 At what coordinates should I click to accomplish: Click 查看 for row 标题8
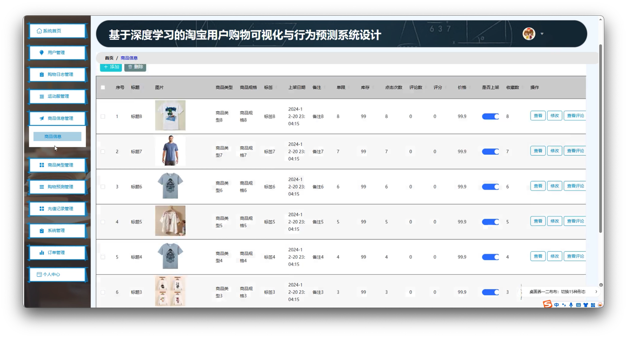(x=538, y=116)
